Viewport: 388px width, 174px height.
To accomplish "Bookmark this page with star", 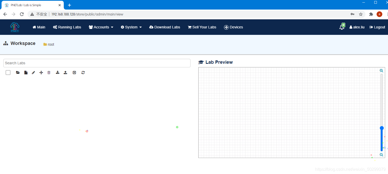I will point(361,14).
